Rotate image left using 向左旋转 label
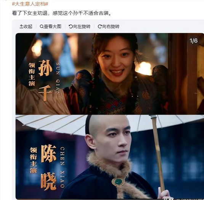 [x=82, y=27]
